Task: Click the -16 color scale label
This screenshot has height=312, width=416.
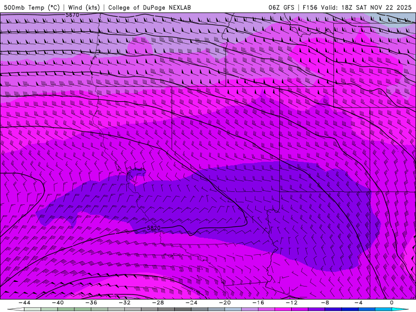Action: point(258,303)
